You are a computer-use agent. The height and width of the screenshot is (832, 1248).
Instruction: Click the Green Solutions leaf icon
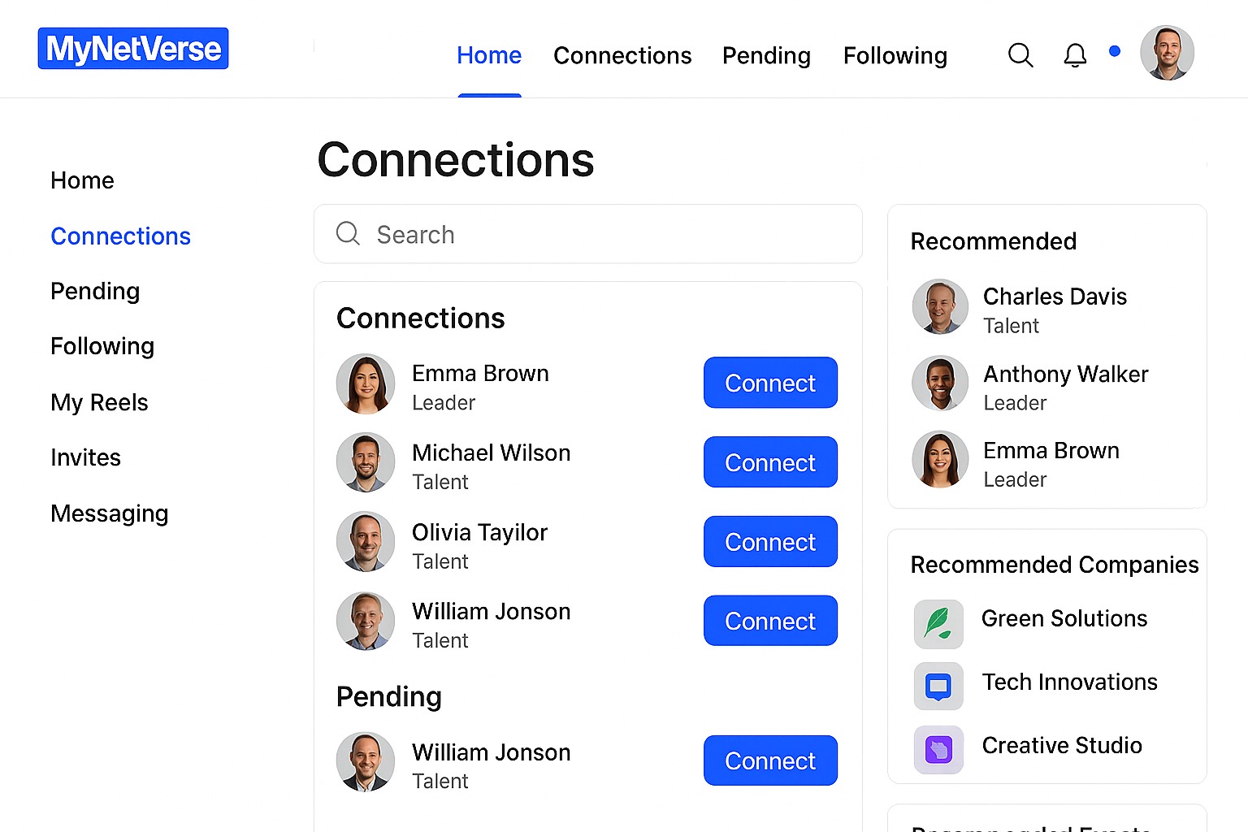tap(938, 624)
